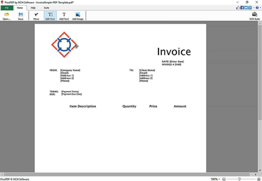Toggle the Edit Text mode
262x181 pixels.
(x=50, y=15)
